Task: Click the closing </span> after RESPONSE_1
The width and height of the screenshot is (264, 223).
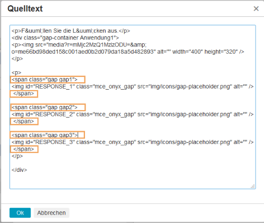Action: 24,93
